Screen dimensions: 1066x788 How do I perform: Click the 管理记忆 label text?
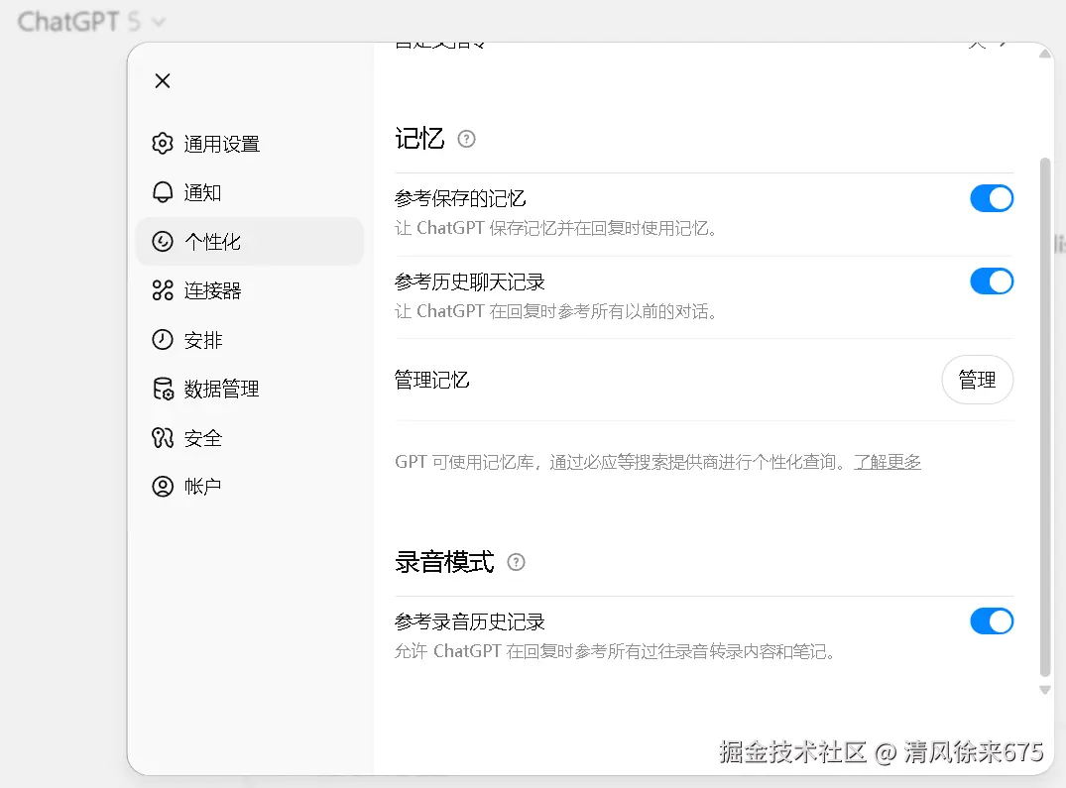431,380
